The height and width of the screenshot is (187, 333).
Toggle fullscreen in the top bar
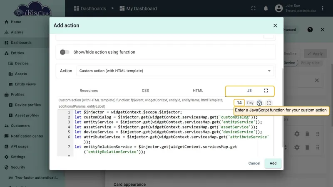click(253, 8)
